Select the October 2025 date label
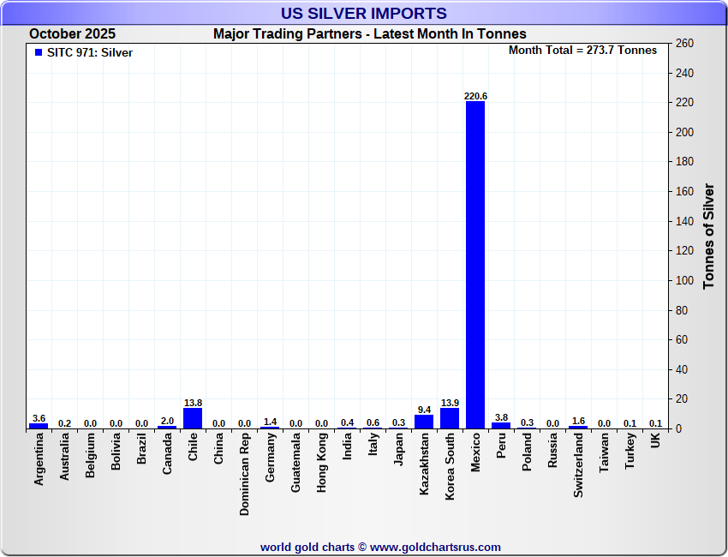Viewport: 728px width, 557px height. [x=72, y=34]
